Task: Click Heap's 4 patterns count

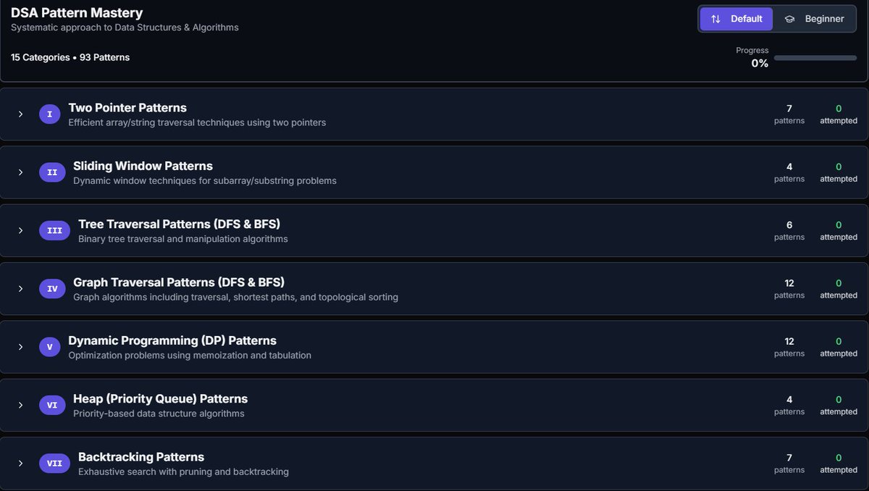Action: (789, 405)
